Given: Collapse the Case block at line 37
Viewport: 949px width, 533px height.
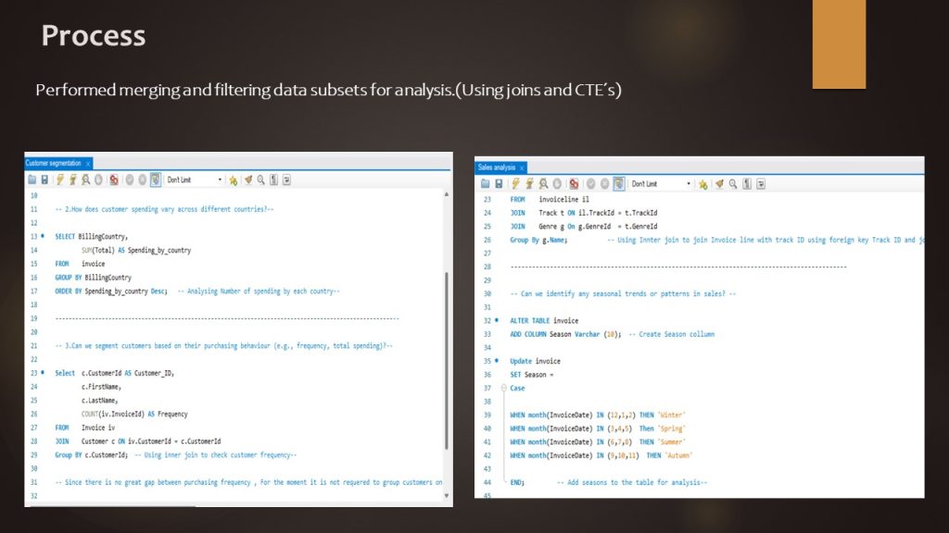Looking at the screenshot, I should 502,389.
